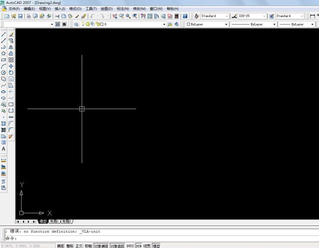Open the table style Standard dropdown
The width and height of the screenshot is (319, 248).
(x=301, y=16)
